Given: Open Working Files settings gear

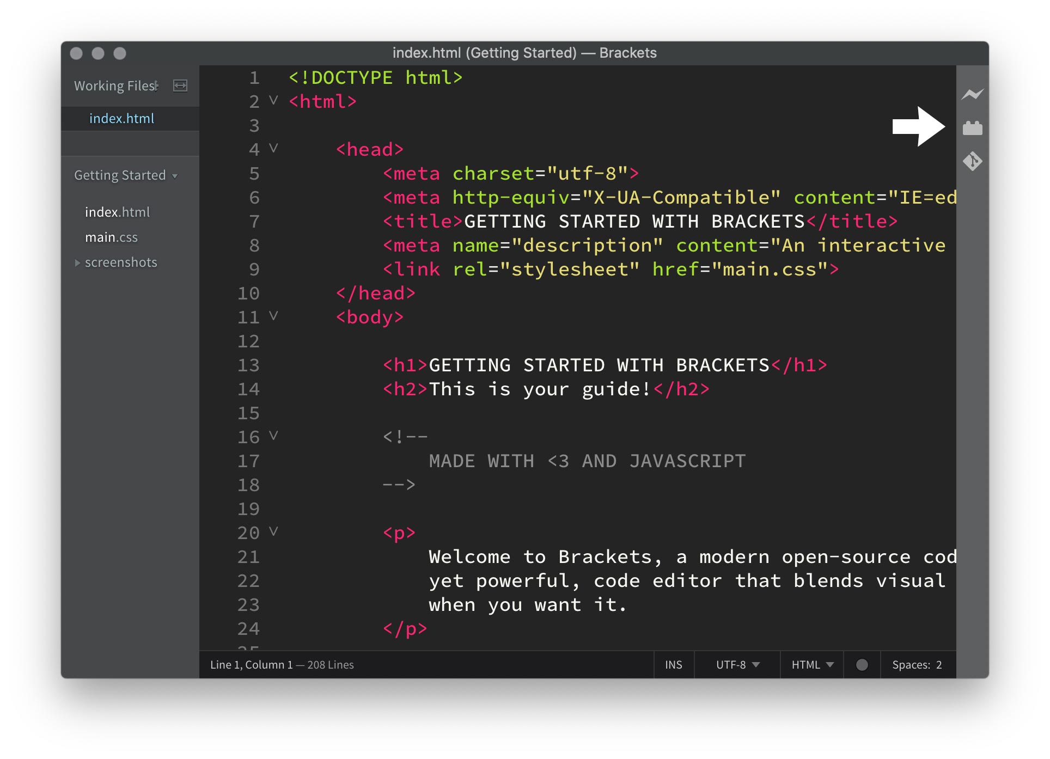Looking at the screenshot, I should click(157, 85).
